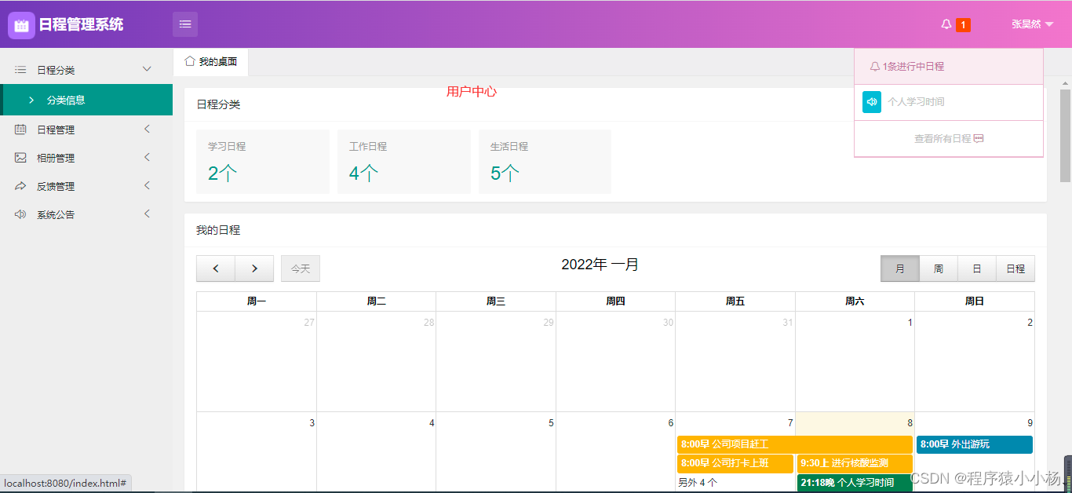This screenshot has height=493, width=1072.
Task: Open the 8:00早 公司项目赶工 event
Action: click(x=795, y=444)
